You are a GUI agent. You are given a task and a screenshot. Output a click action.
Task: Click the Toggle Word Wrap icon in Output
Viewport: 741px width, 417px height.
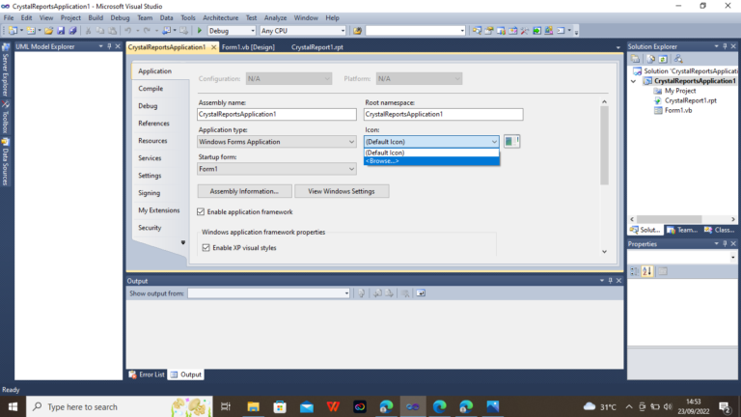pyautogui.click(x=421, y=293)
